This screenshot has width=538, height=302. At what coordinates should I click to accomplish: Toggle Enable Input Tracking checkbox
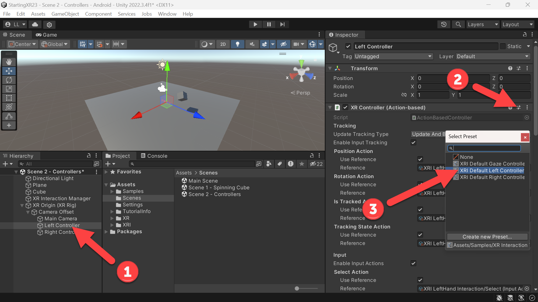click(x=413, y=143)
